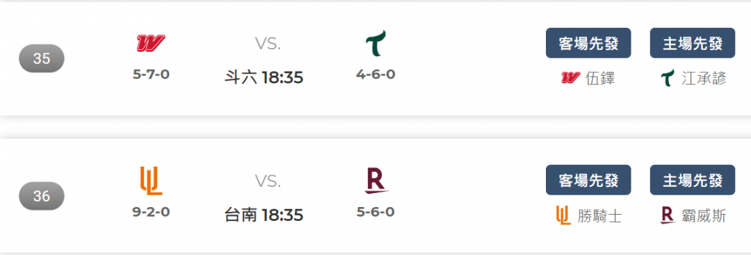Click 客場先發 button for game 35
This screenshot has height=255, width=751.
pos(588,43)
